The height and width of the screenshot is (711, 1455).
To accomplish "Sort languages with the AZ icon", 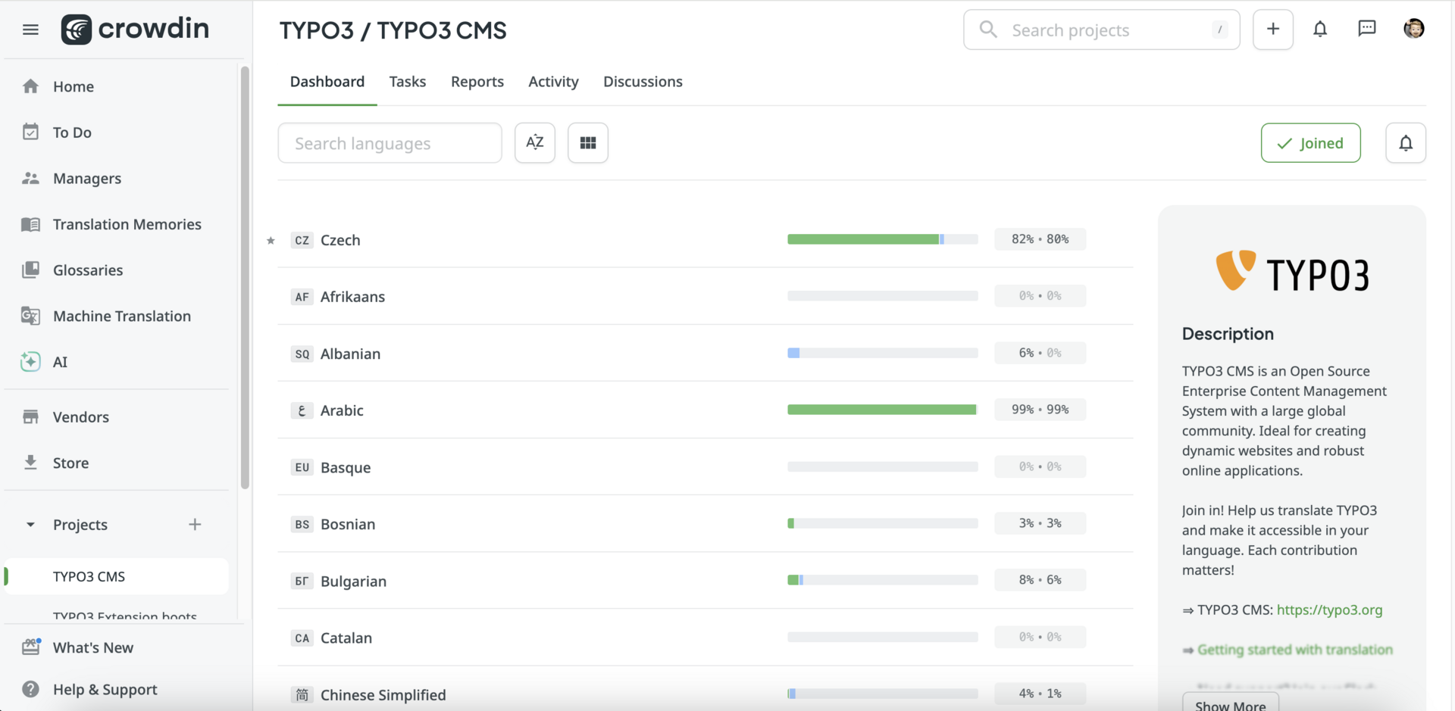I will 535,143.
